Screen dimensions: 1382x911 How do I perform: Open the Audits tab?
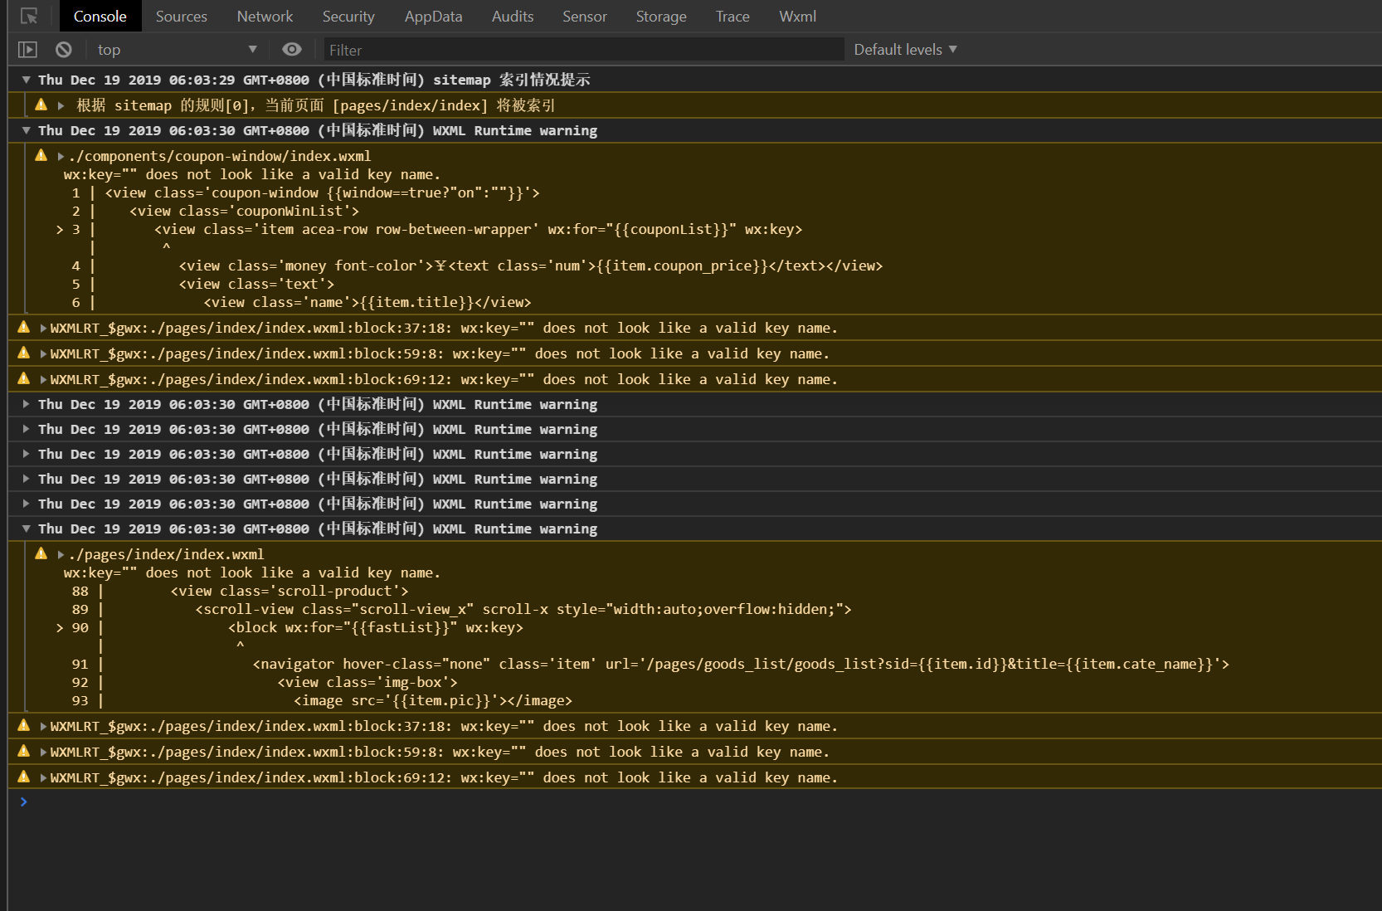(x=513, y=16)
